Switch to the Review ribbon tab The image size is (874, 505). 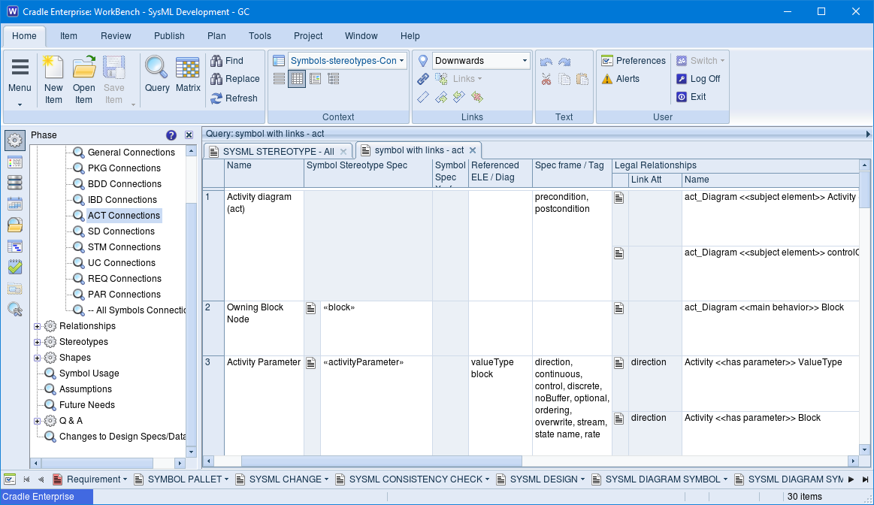point(116,35)
